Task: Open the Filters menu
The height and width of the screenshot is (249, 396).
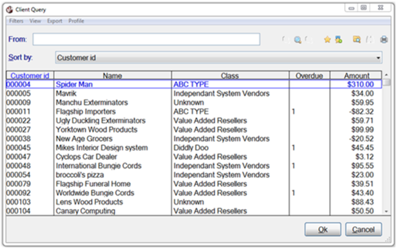Action: pos(16,21)
